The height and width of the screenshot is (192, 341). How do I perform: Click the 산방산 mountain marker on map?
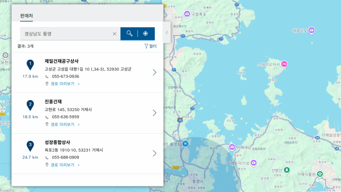[x=287, y=170]
